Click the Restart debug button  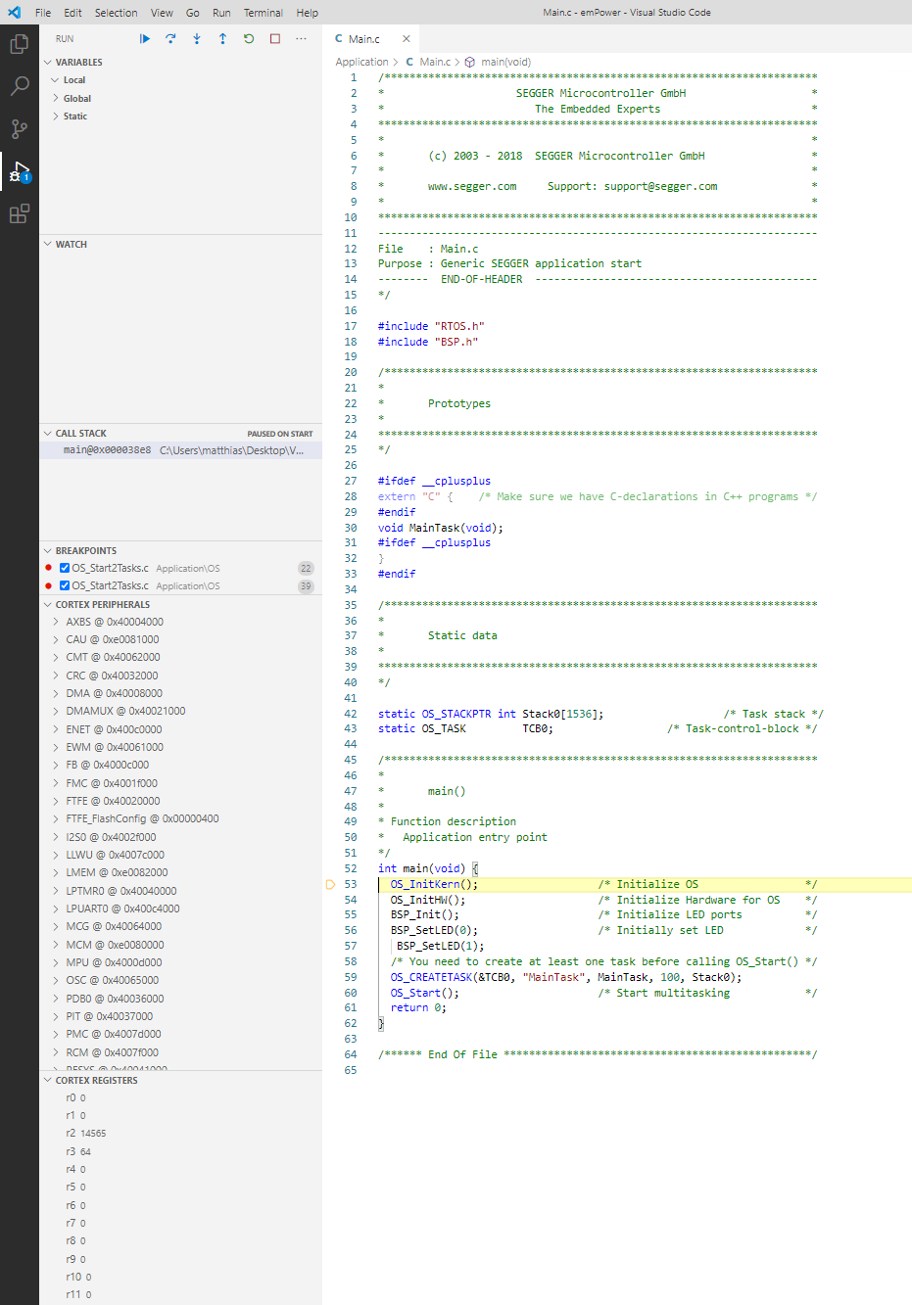[249, 39]
